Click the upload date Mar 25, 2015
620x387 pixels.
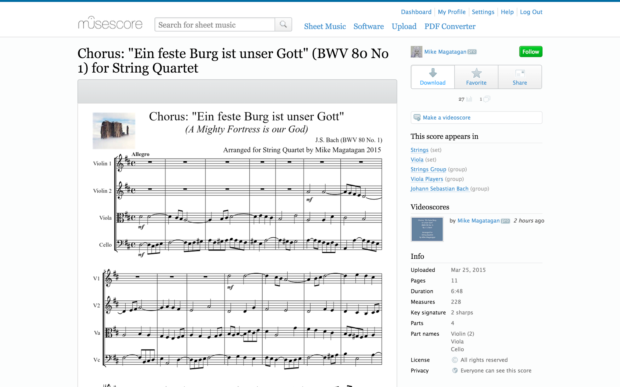[468, 270]
